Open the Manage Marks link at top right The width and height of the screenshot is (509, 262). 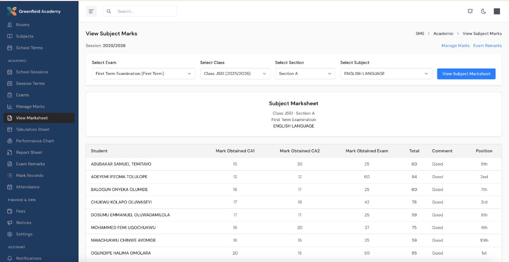click(x=455, y=46)
